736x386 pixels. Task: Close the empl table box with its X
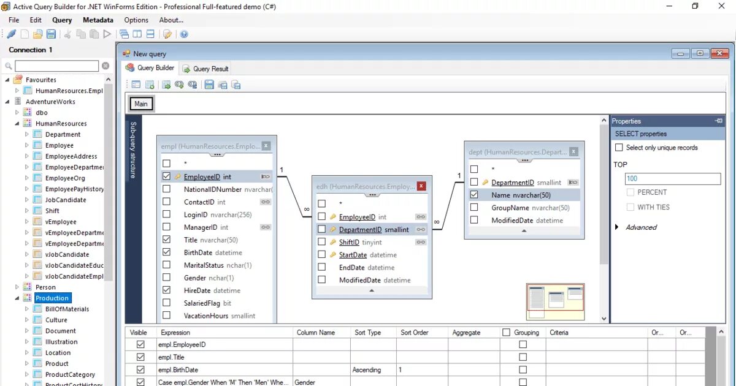[x=266, y=146]
